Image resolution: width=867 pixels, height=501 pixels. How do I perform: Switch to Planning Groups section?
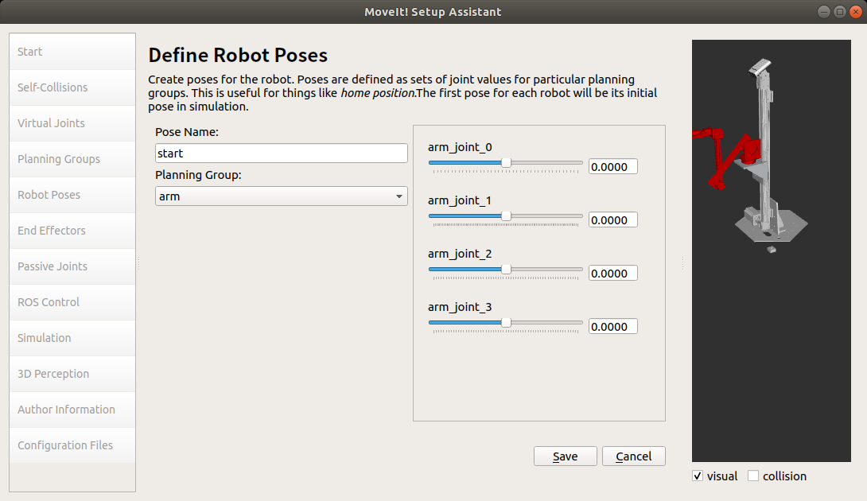coord(72,159)
